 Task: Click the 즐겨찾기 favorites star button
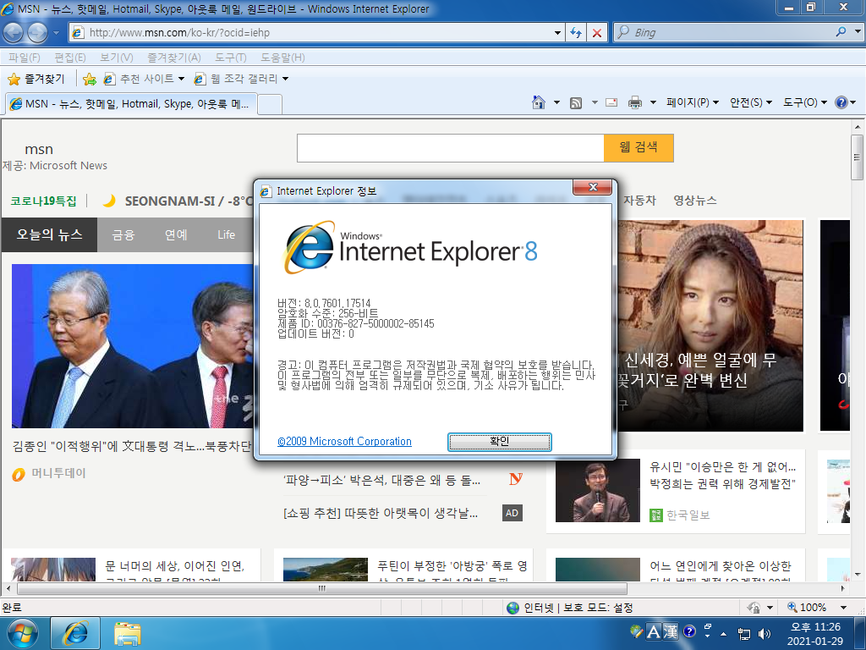(36, 79)
